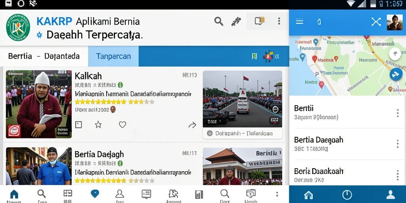Switch to the Tanparcan tab

113,56
